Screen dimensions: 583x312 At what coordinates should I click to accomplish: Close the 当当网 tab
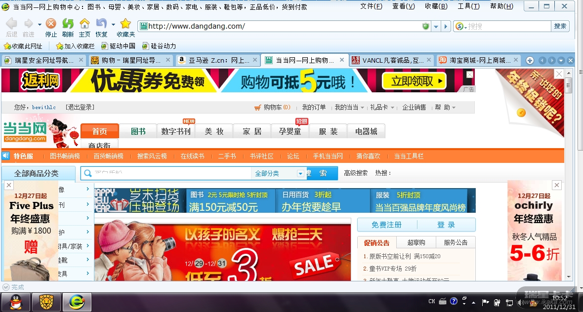click(342, 60)
